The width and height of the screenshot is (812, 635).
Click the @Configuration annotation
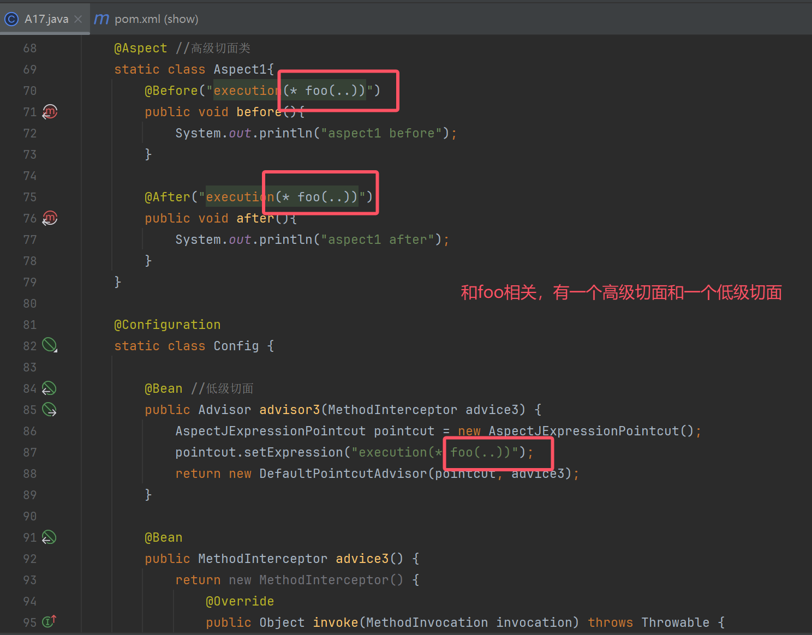[168, 325]
